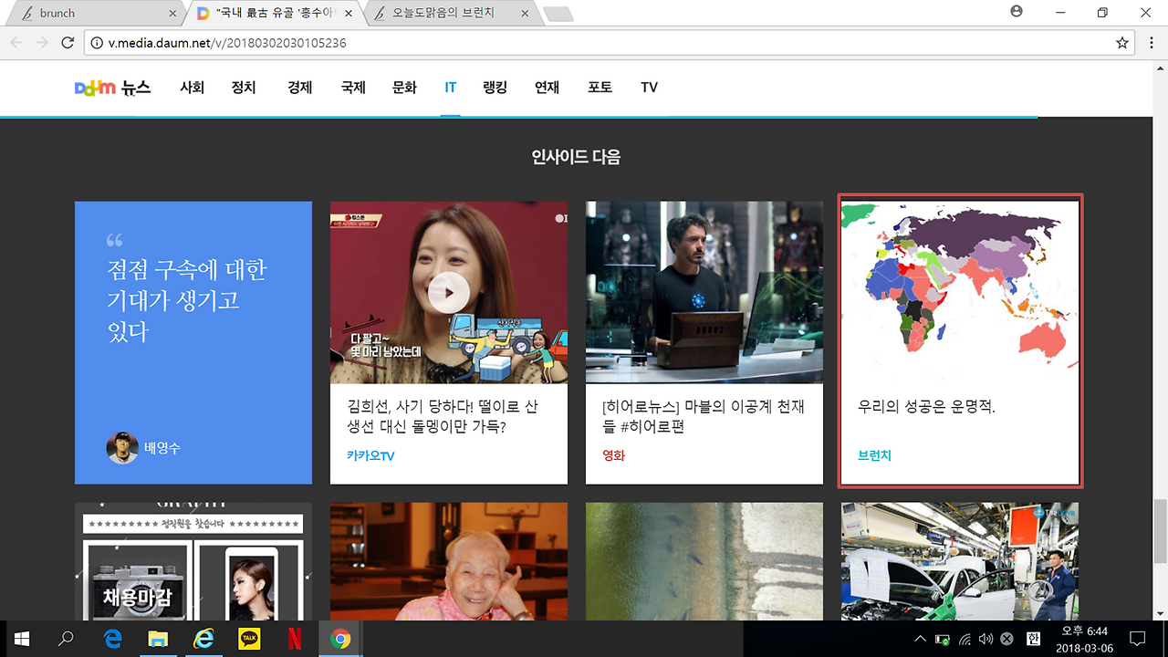
Task: Open the aerial river photo thumbnail
Action: pyautogui.click(x=704, y=561)
